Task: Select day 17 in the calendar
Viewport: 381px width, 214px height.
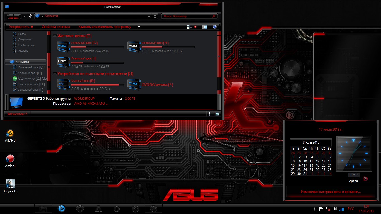Action: (305, 165)
